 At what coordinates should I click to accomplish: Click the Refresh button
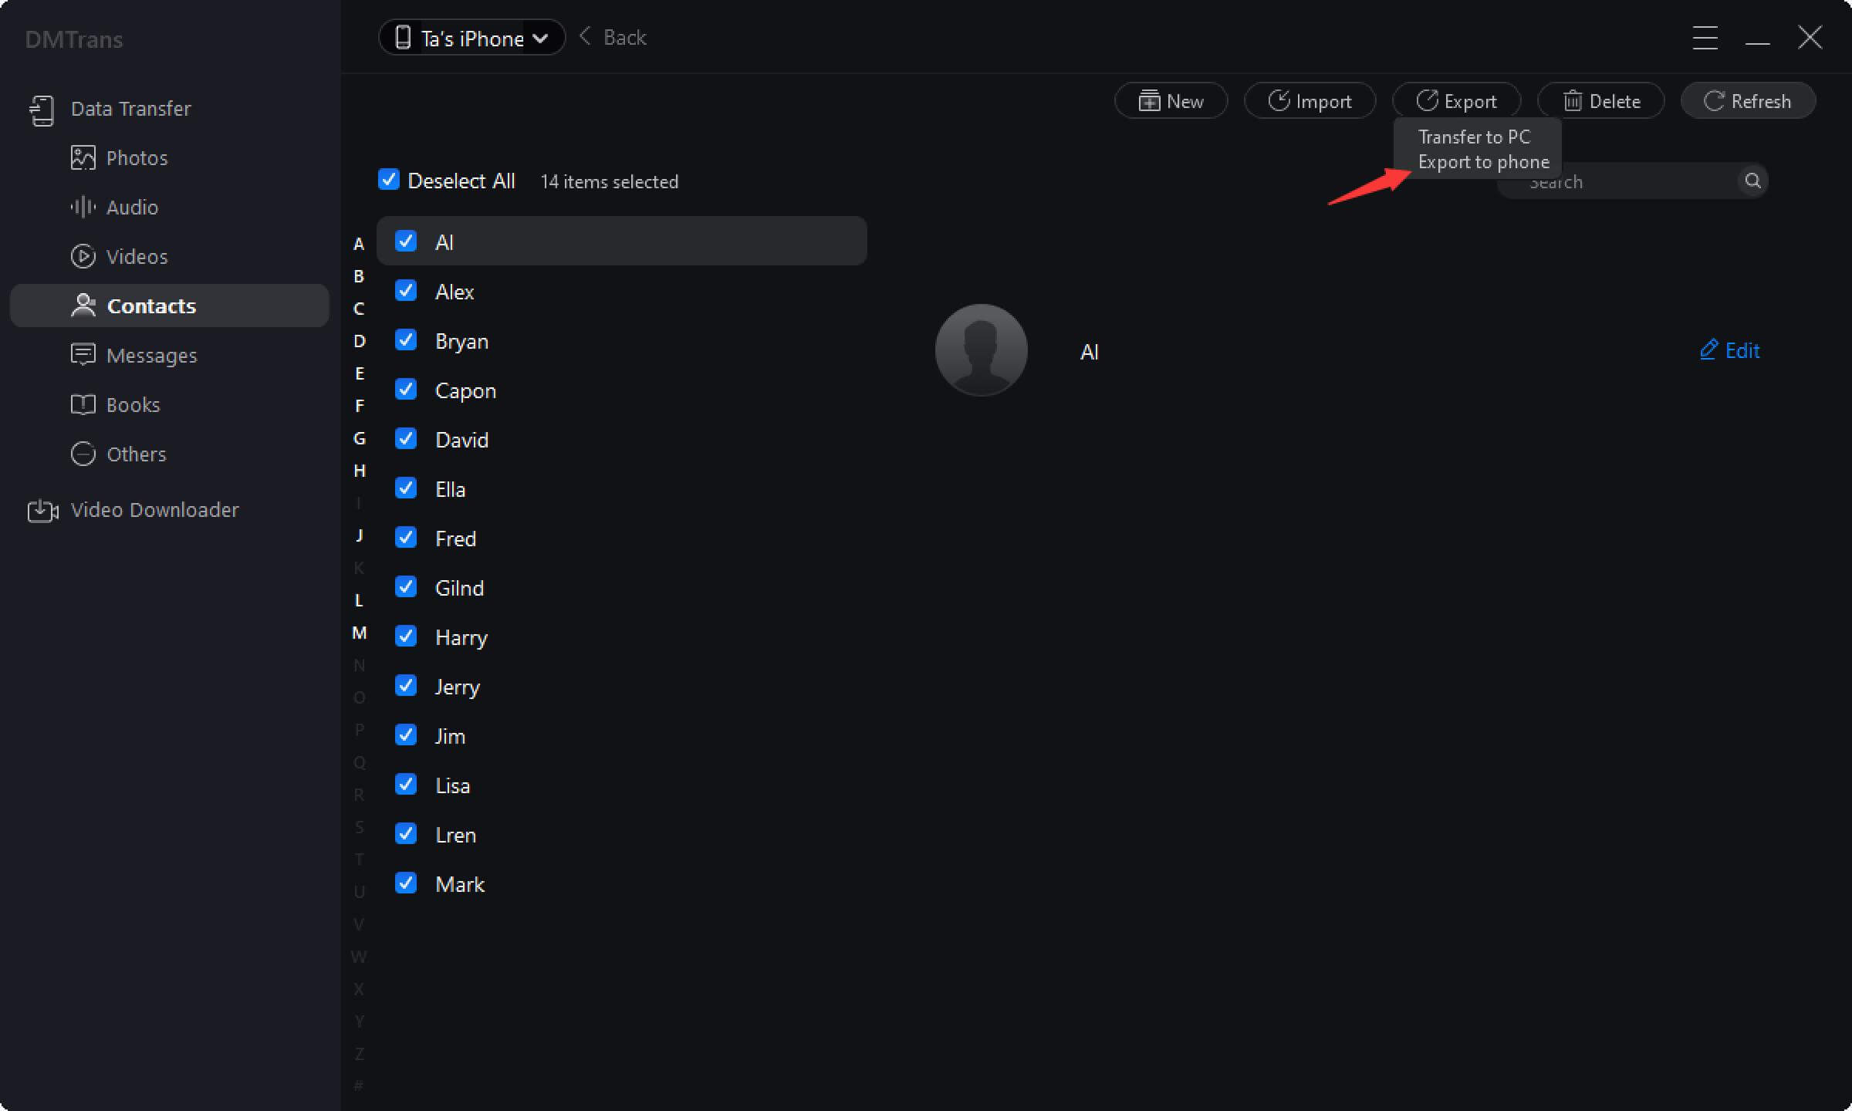(1748, 100)
